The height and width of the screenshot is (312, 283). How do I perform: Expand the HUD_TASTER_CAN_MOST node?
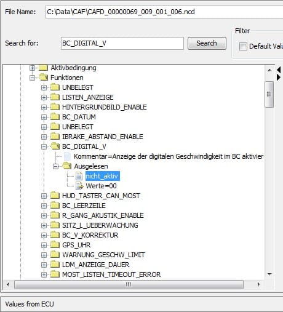coord(44,196)
